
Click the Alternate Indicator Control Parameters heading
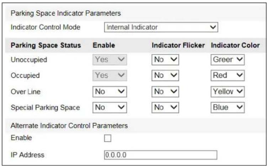69,125
